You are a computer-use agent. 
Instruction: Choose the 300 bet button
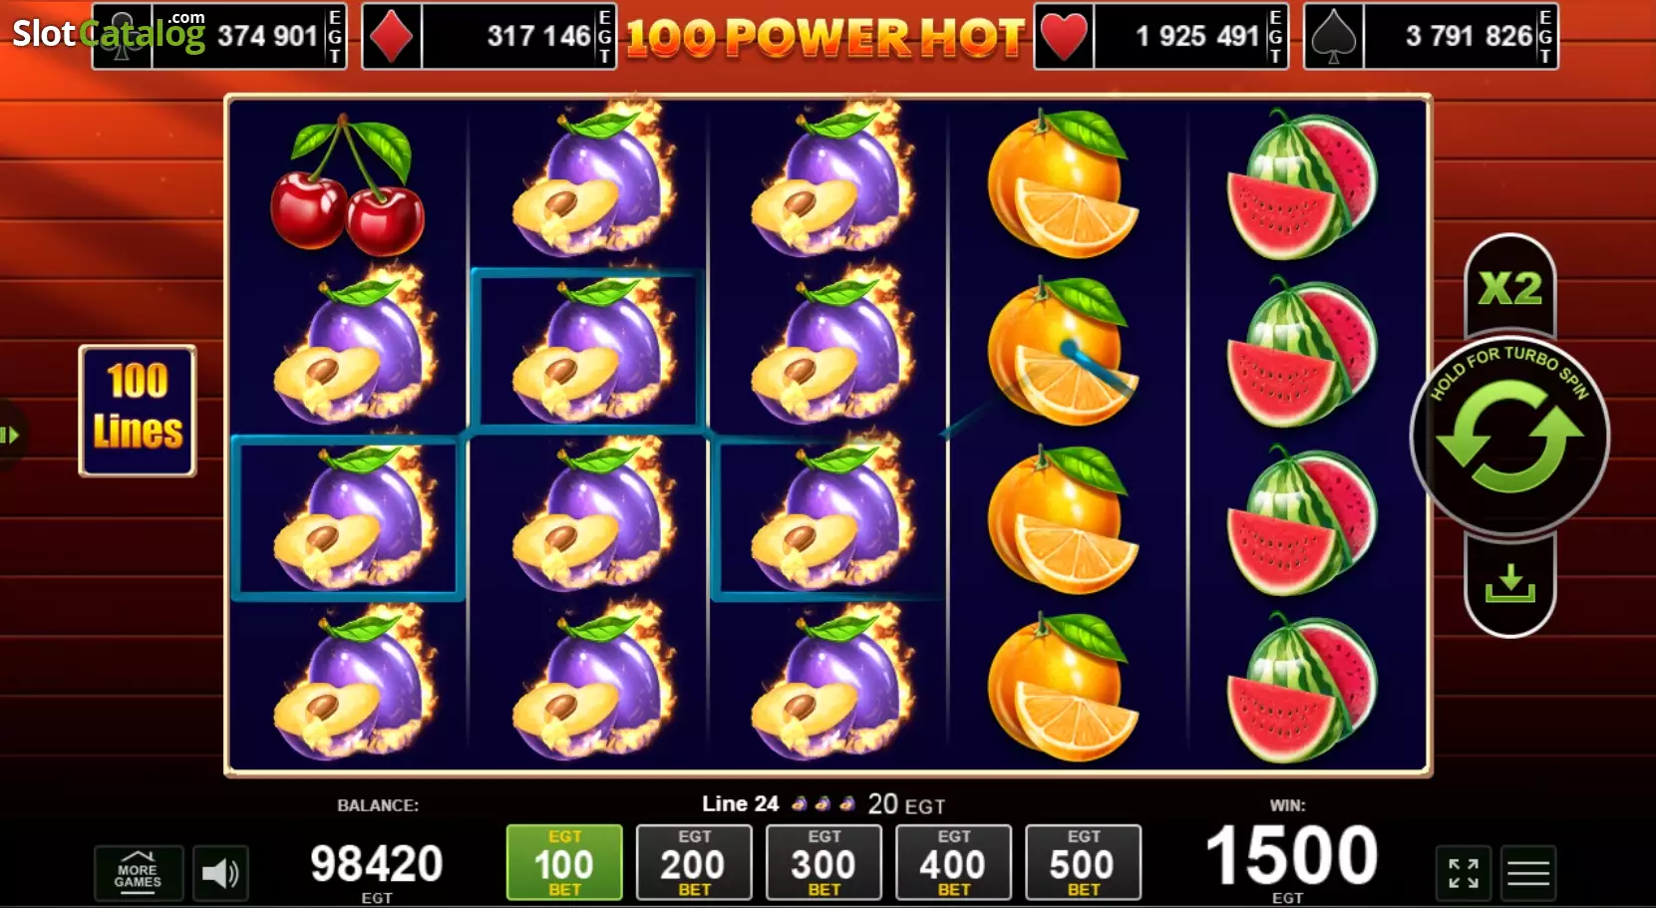[x=824, y=862]
